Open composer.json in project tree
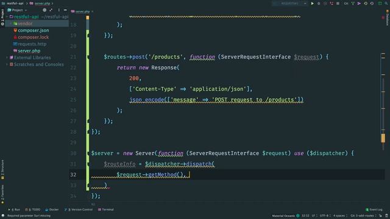390x219 pixels. click(x=34, y=30)
